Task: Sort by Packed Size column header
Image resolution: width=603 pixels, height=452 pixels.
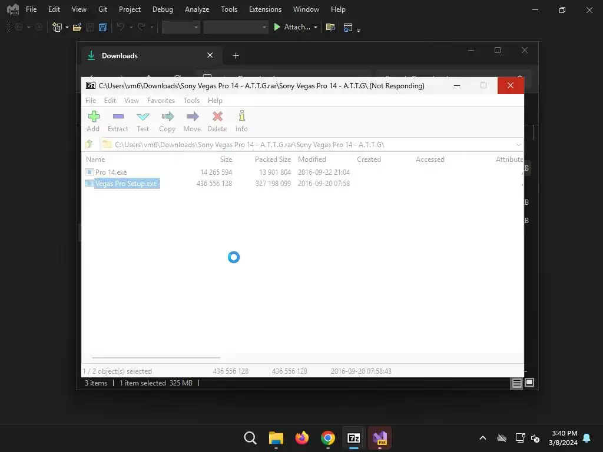Action: pos(273,159)
